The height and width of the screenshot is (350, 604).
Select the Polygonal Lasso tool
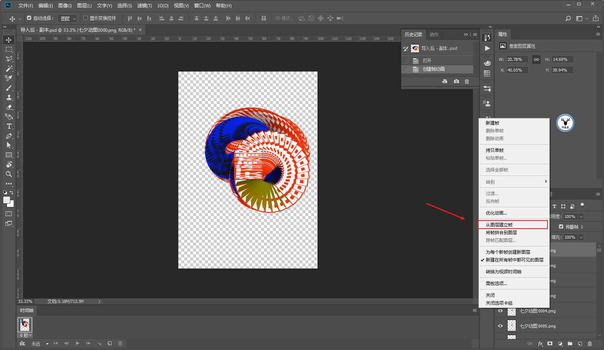[x=9, y=59]
